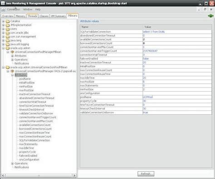The width and height of the screenshot is (215, 179).
Task: Click the com.oracle.jdbc folder icon
Action: coord(8,33)
